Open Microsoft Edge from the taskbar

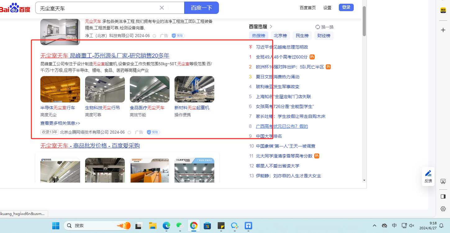click(166, 226)
